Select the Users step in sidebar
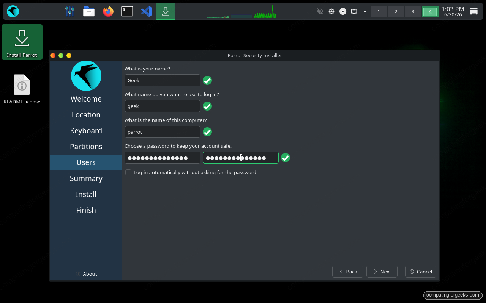Screen dimensions: 486x303 pos(86,162)
